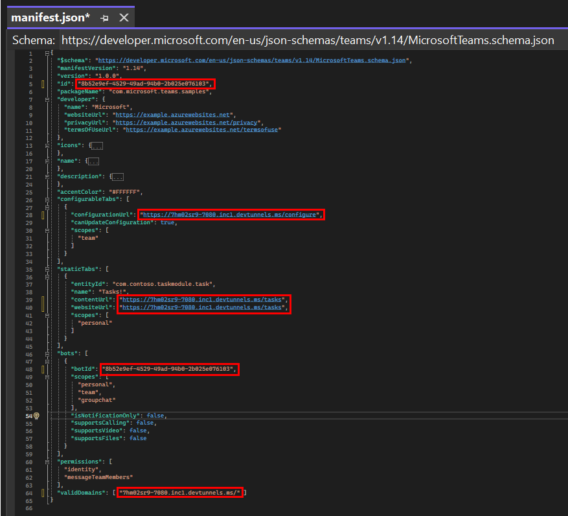Open the configurationUrl devtunnels link
The image size is (568, 516).
pyautogui.click(x=229, y=215)
